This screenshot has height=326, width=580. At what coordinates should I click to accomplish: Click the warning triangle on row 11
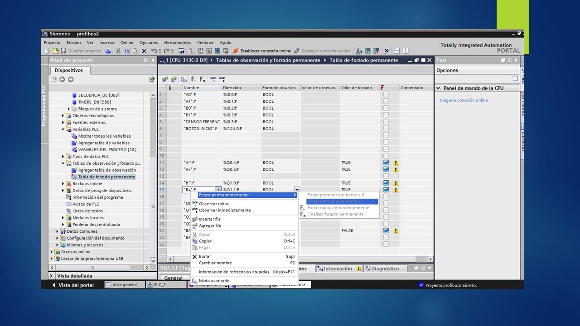pyautogui.click(x=396, y=163)
